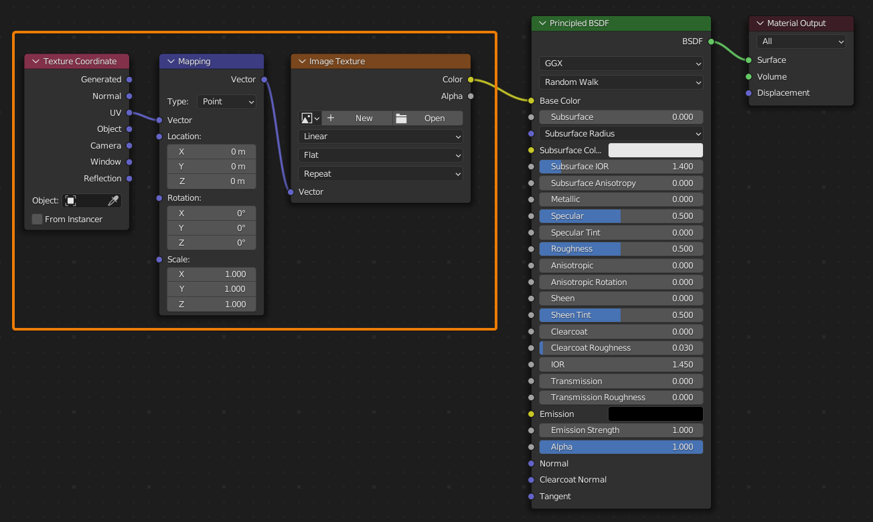Open the image browse dropdown icon

click(310, 118)
